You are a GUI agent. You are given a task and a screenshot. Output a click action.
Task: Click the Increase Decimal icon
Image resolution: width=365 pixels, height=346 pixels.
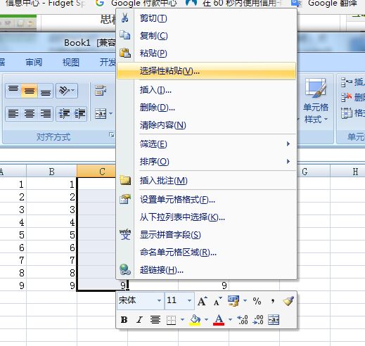click(x=243, y=320)
